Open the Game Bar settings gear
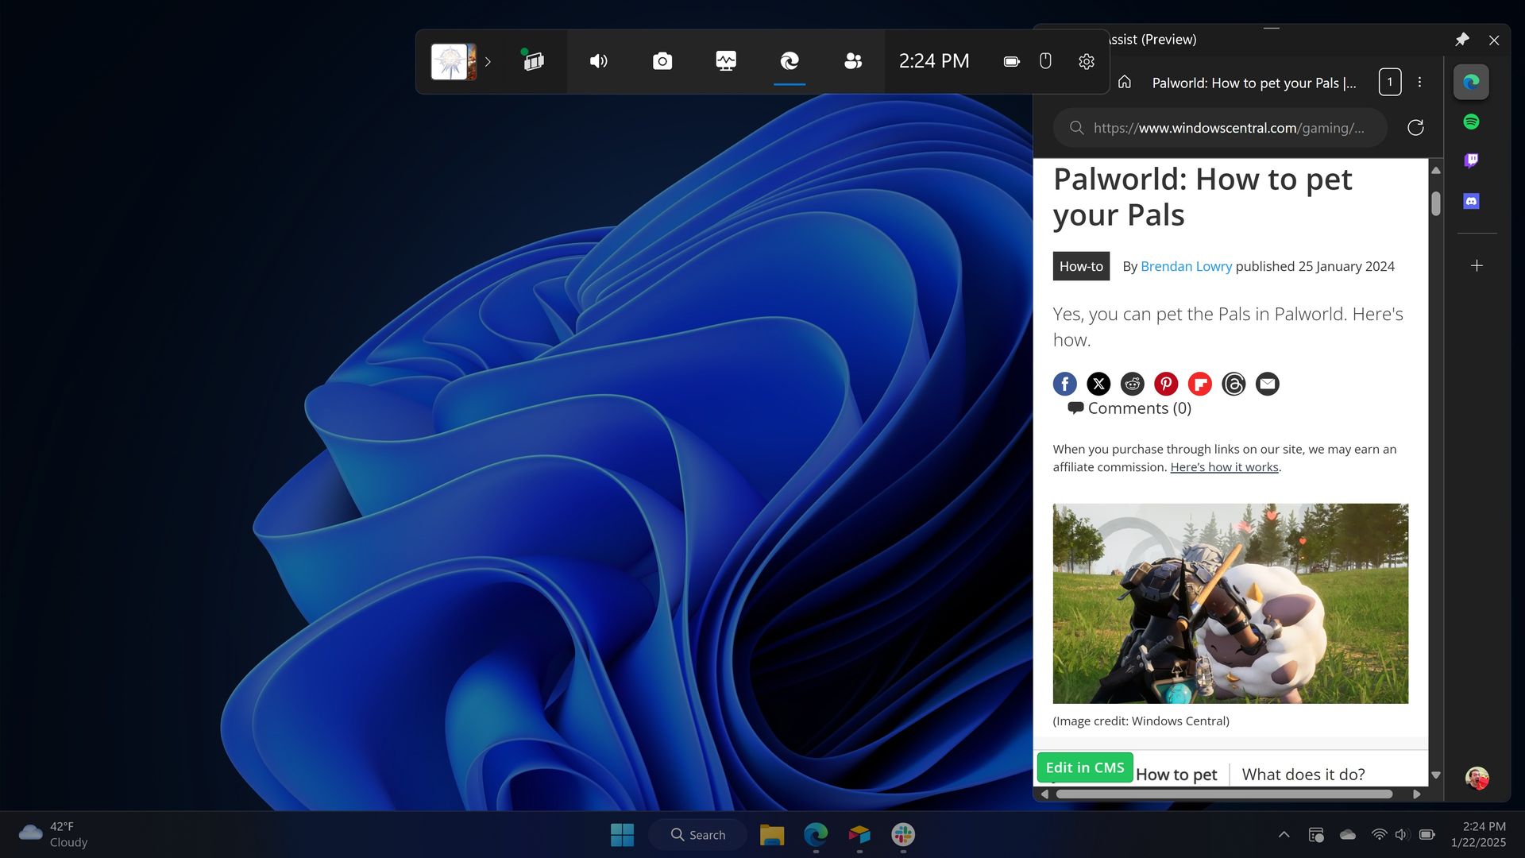1525x858 pixels. pos(1087,61)
